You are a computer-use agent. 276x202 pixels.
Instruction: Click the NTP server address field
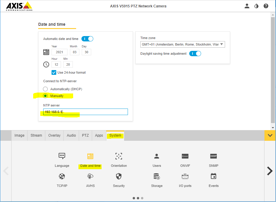pyautogui.click(x=86, y=112)
